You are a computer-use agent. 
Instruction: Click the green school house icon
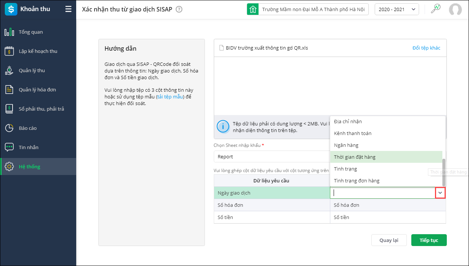click(x=253, y=9)
